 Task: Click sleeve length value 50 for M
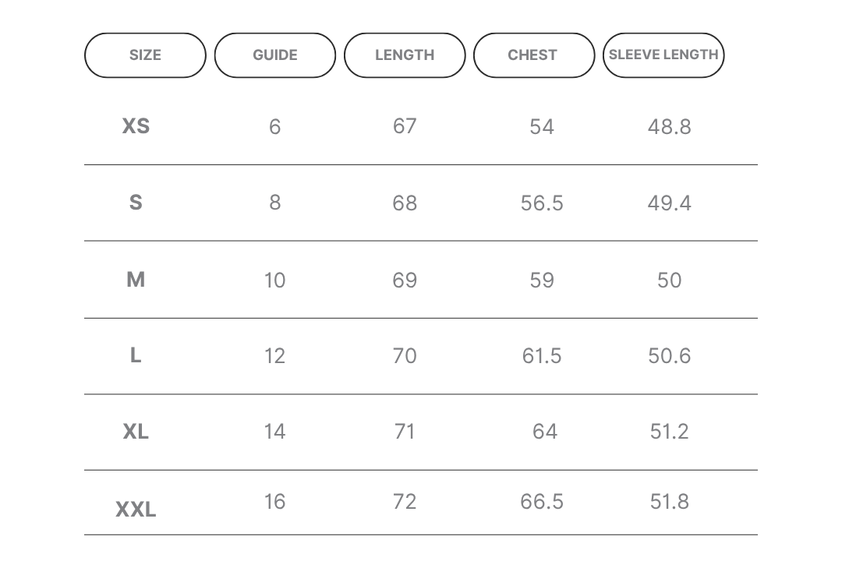point(670,280)
